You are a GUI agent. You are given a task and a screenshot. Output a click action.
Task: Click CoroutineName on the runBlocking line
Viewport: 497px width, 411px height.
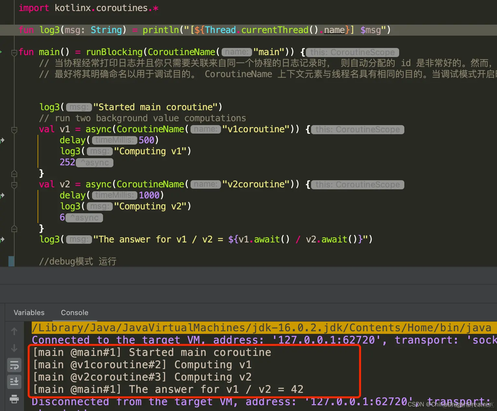point(181,52)
